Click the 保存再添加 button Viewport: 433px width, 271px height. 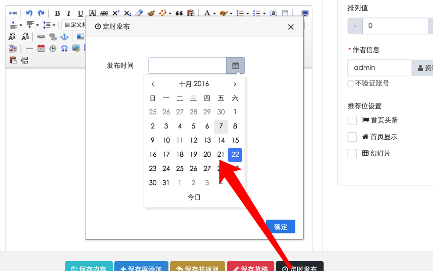(x=141, y=268)
